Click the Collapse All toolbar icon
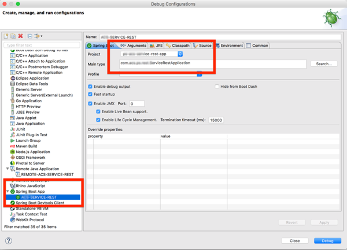The height and width of the screenshot is (250, 347). pos(30,36)
